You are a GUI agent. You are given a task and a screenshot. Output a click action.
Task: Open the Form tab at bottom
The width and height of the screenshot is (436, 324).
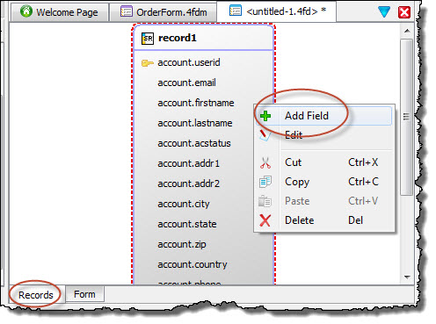pos(84,294)
